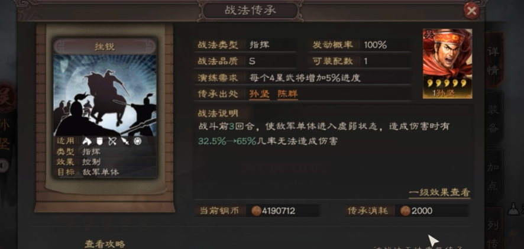
Task: Click the shield troop type icon
Action: [x=100, y=141]
